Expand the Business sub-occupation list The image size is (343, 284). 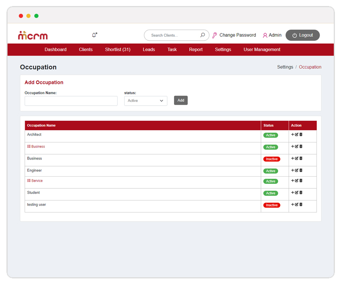(x=36, y=147)
